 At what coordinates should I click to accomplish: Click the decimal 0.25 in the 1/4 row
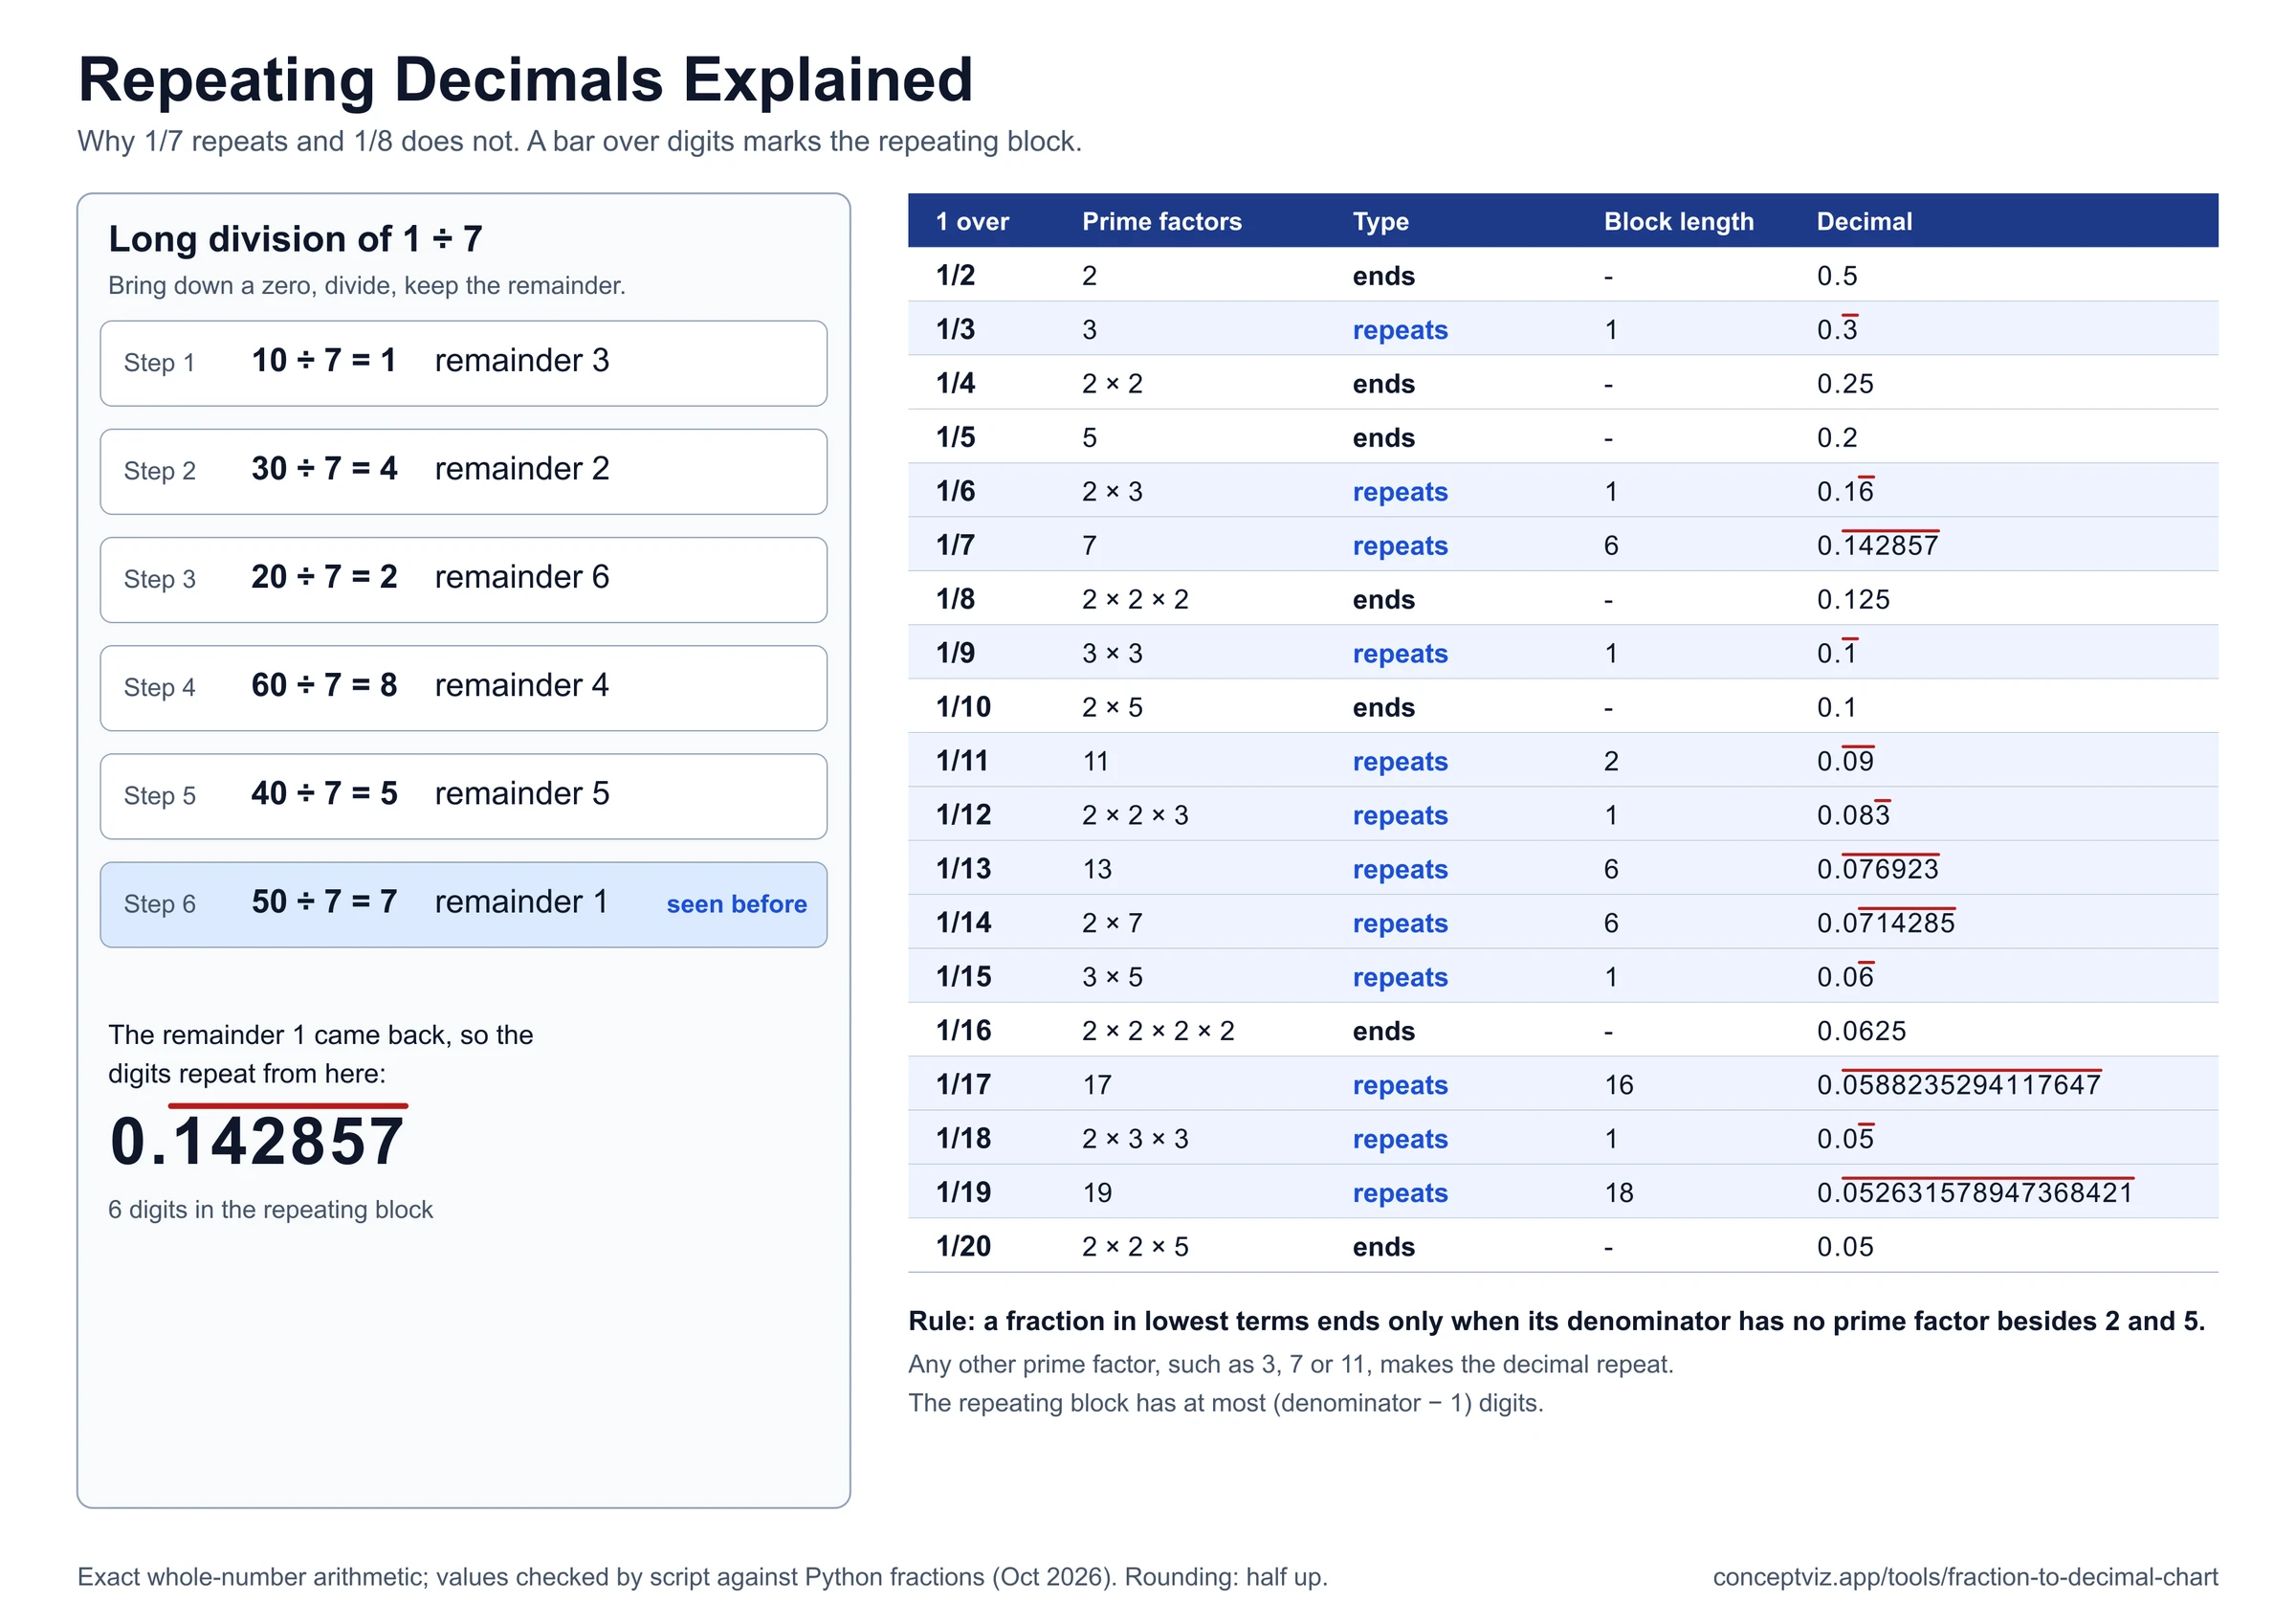tap(1844, 383)
